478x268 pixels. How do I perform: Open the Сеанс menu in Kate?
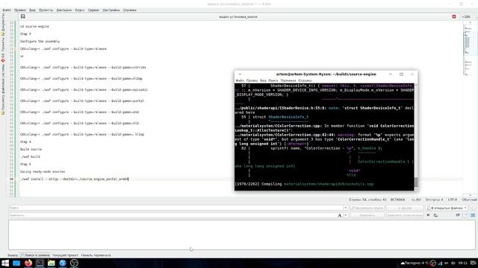[x=80, y=10]
